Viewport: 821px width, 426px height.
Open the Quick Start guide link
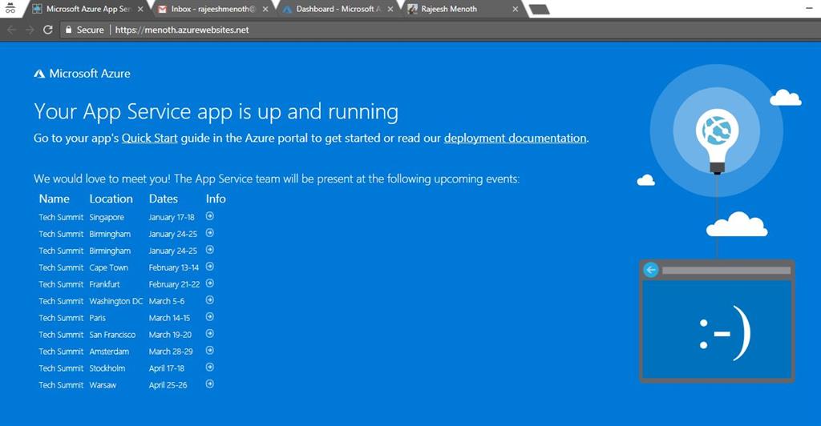pyautogui.click(x=150, y=138)
